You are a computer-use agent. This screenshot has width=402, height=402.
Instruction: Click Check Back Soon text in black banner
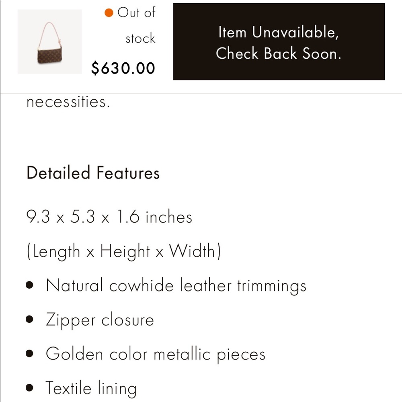point(279,53)
